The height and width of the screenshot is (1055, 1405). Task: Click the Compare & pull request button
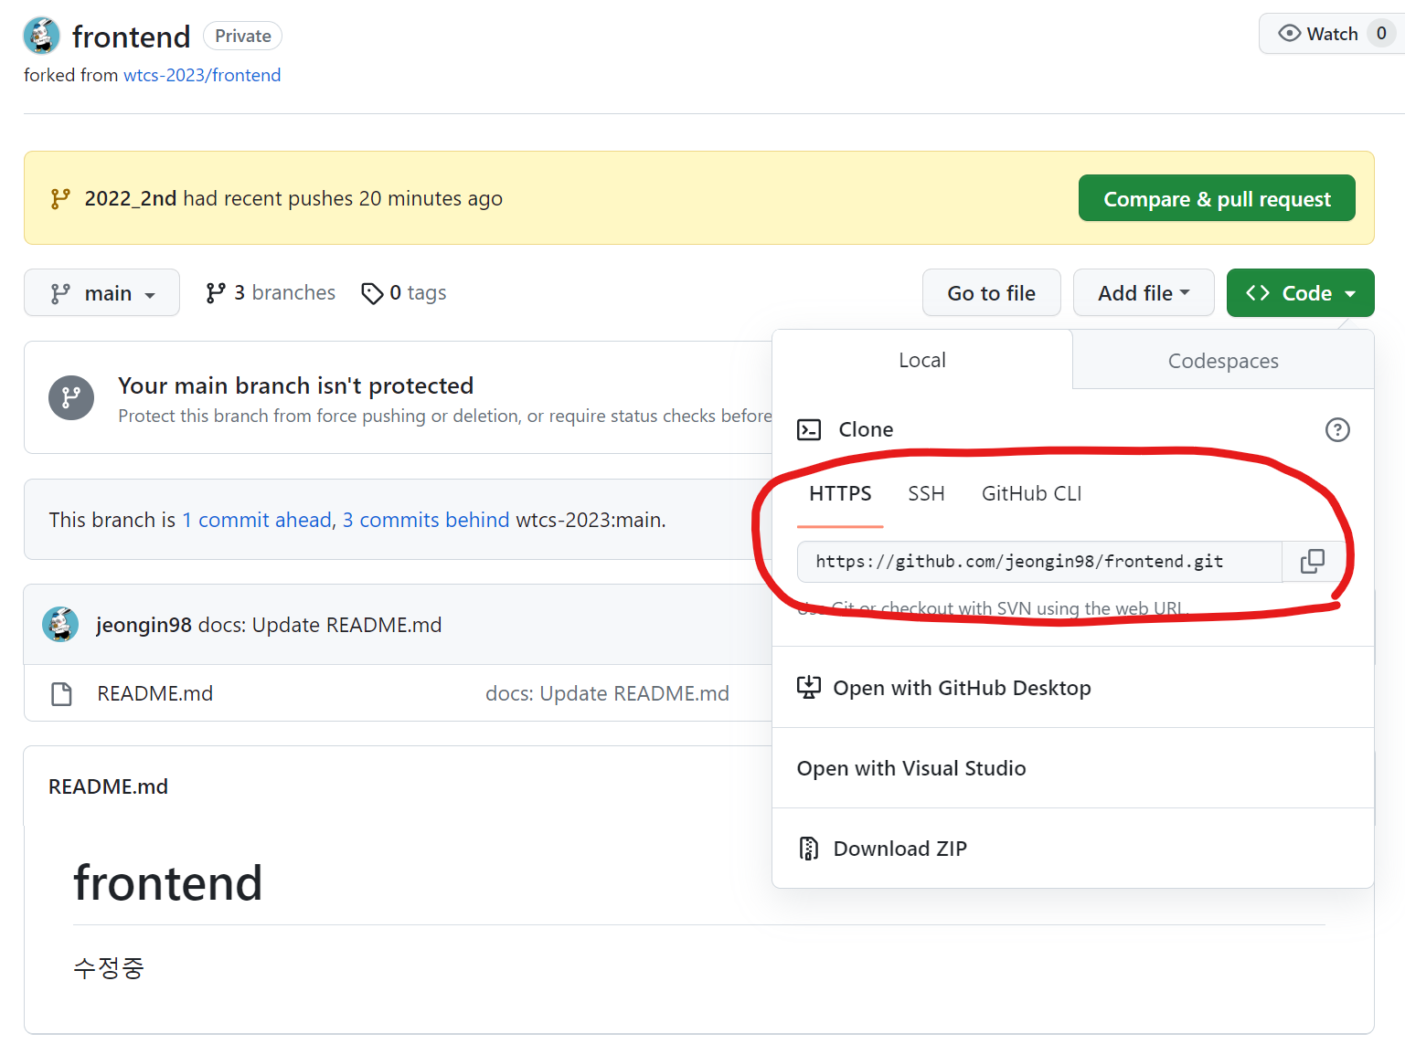coord(1217,198)
